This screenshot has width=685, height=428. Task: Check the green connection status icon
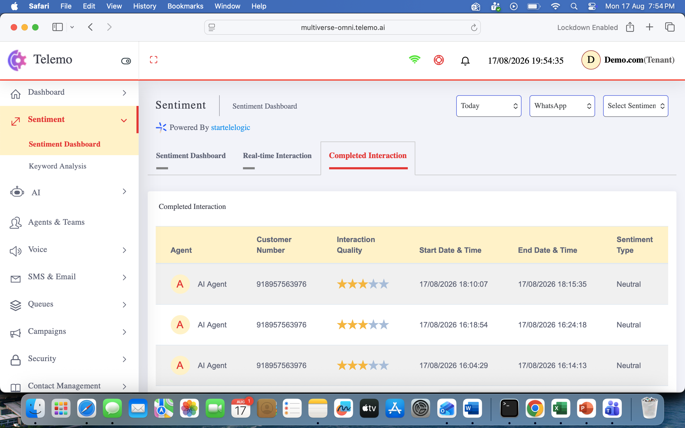tap(414, 59)
